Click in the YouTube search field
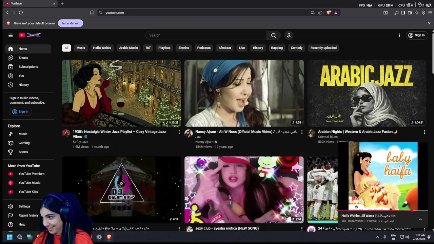 206,35
